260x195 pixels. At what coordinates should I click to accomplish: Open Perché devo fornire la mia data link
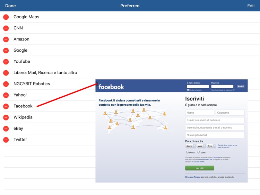[227, 146]
